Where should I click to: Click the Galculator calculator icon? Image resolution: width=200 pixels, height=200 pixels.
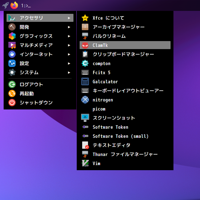[85, 81]
